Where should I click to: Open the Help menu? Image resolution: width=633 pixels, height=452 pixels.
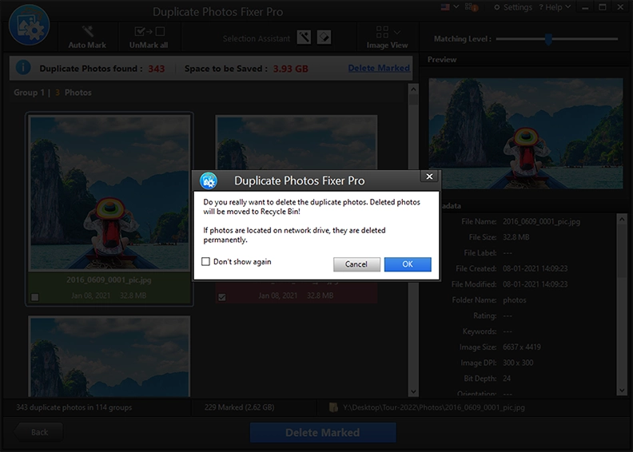(555, 7)
